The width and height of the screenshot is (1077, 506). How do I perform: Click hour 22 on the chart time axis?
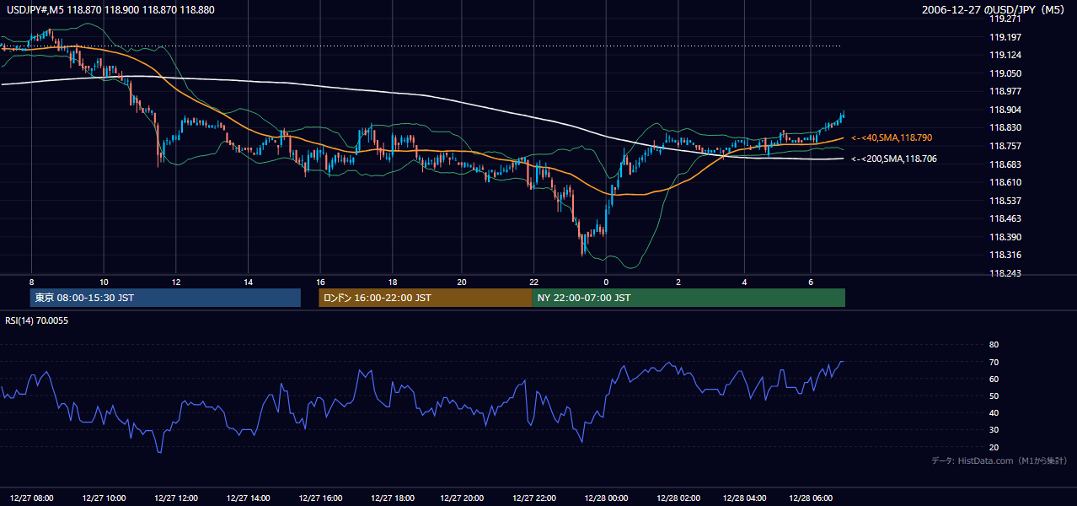534,281
